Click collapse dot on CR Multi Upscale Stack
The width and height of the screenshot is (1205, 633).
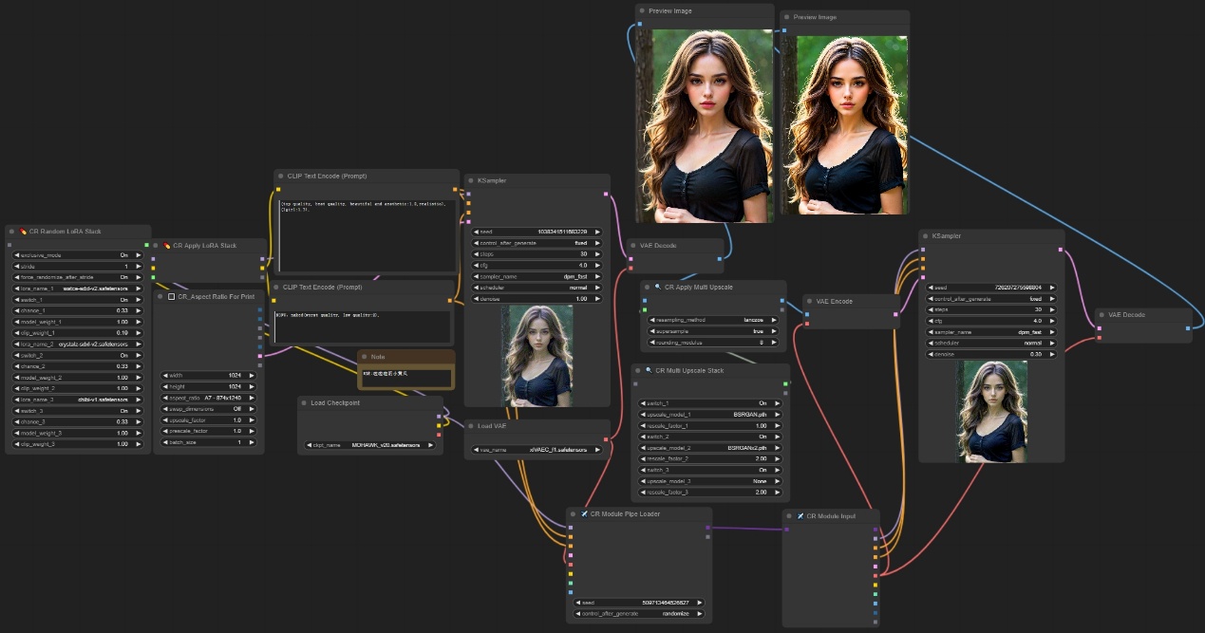point(638,370)
